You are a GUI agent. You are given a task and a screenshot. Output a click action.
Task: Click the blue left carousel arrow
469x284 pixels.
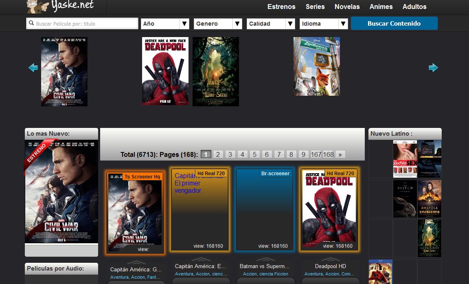click(x=33, y=67)
